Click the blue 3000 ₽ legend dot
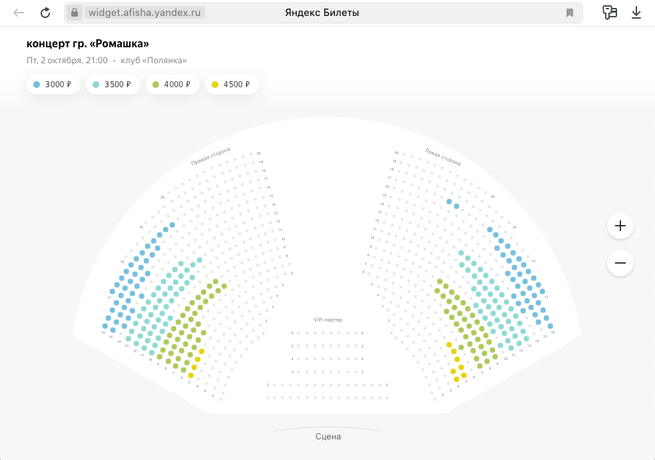655x460 pixels. click(37, 85)
